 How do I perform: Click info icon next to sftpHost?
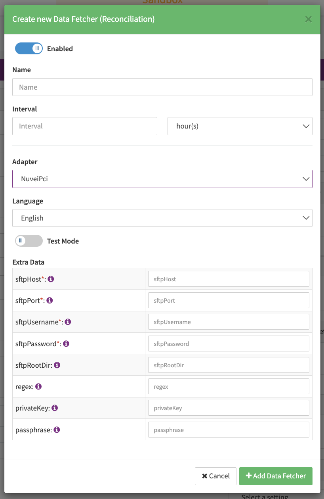point(51,279)
